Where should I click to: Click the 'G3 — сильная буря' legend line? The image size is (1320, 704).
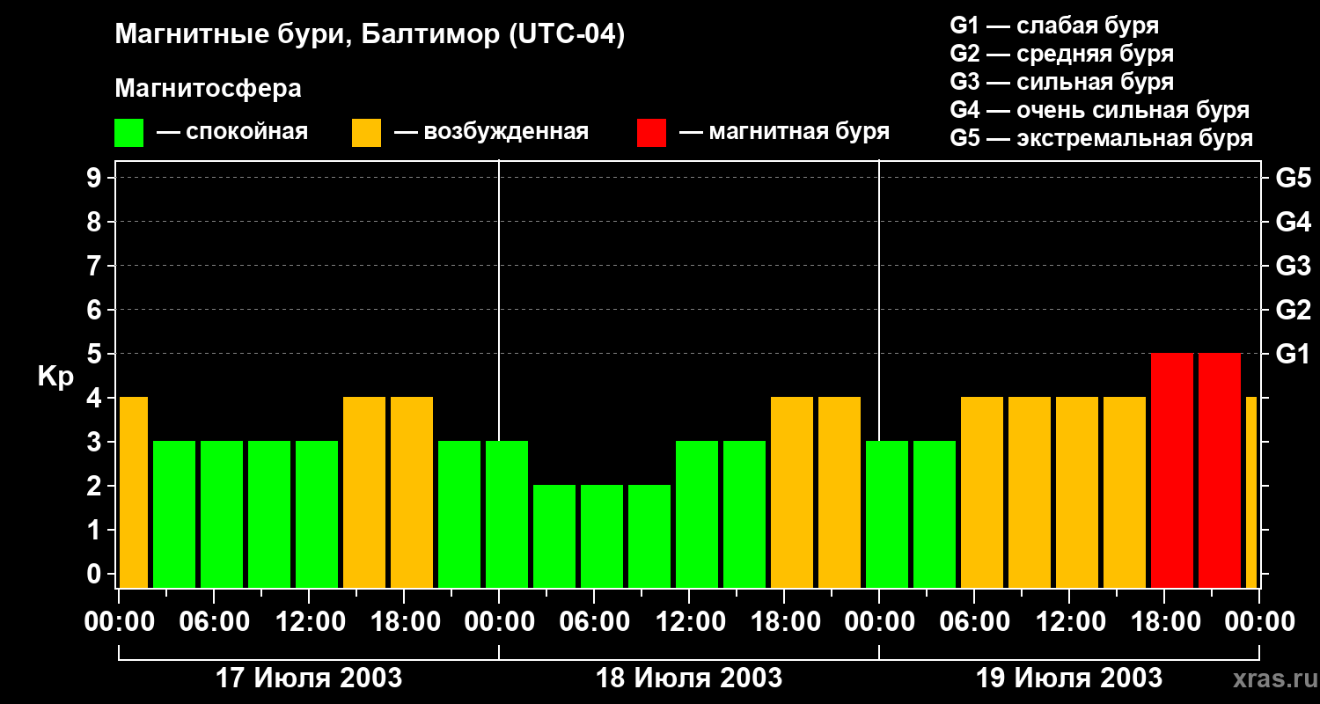point(1062,82)
